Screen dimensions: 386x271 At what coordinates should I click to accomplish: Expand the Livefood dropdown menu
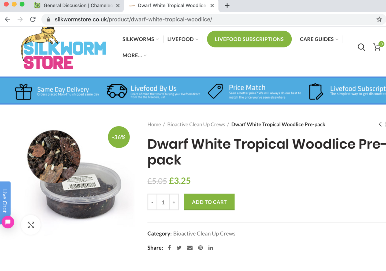(183, 39)
